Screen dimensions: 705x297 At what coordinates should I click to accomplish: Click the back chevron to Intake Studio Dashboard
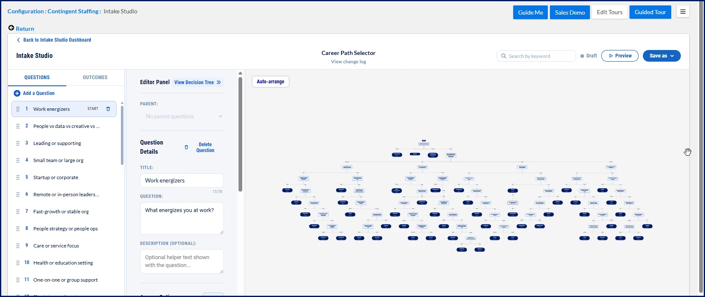[x=18, y=40]
